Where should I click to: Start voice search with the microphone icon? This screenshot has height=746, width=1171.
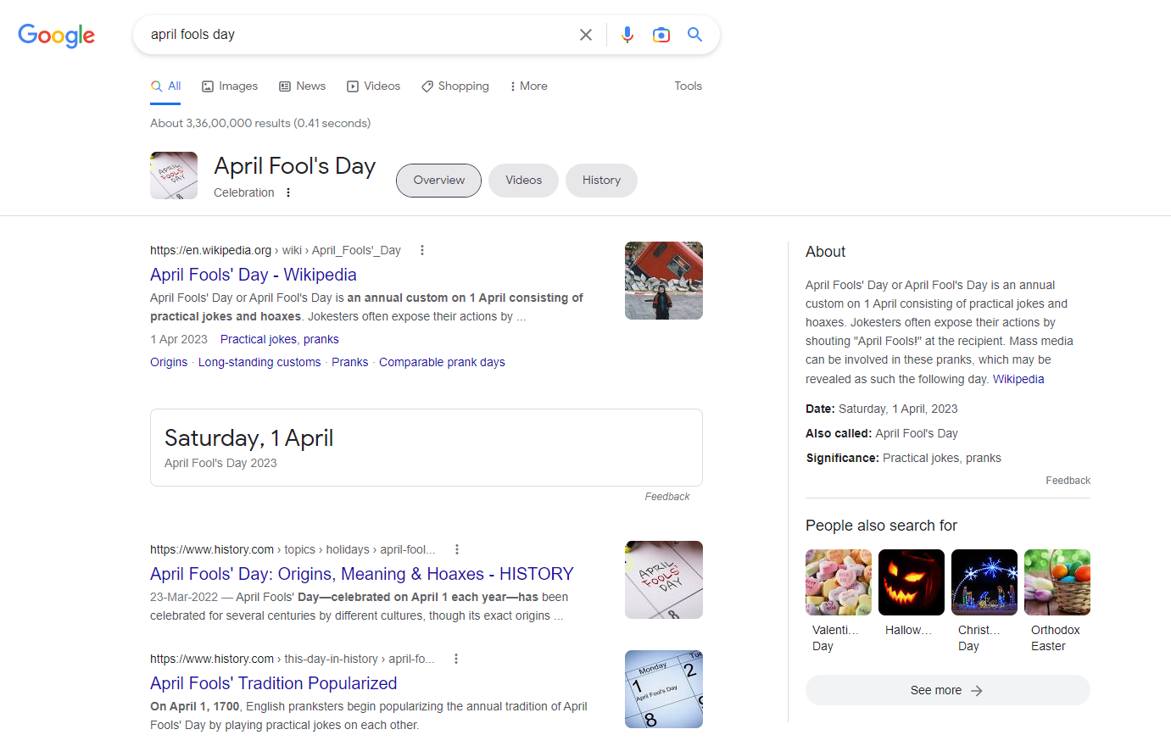[x=627, y=35]
